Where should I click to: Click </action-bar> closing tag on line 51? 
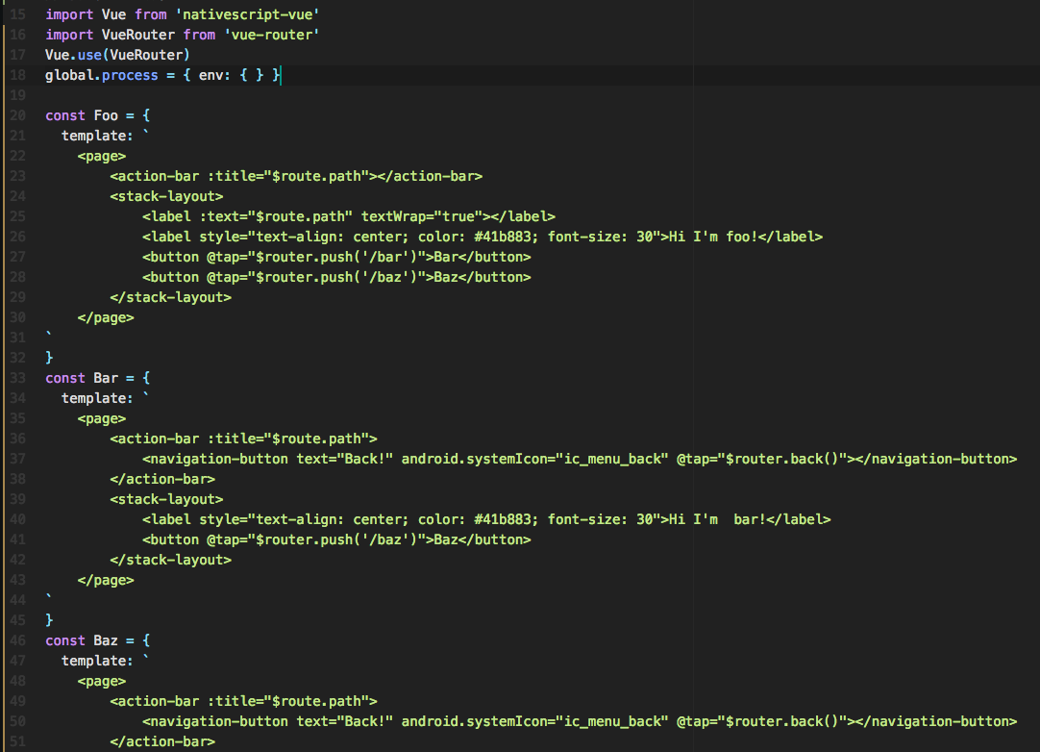coord(162,742)
